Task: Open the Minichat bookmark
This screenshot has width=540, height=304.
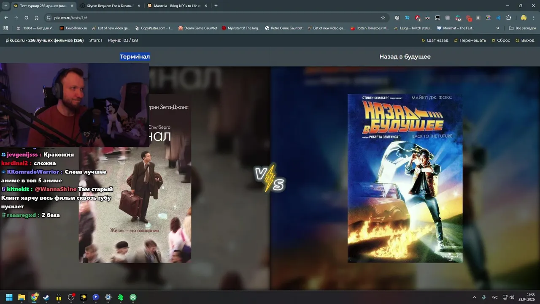Action: [456, 28]
